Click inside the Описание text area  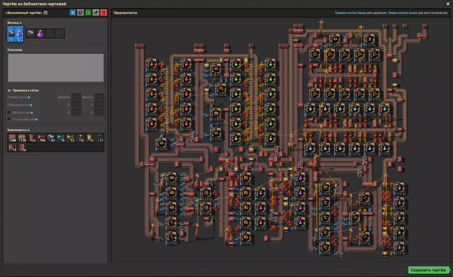tap(56, 68)
